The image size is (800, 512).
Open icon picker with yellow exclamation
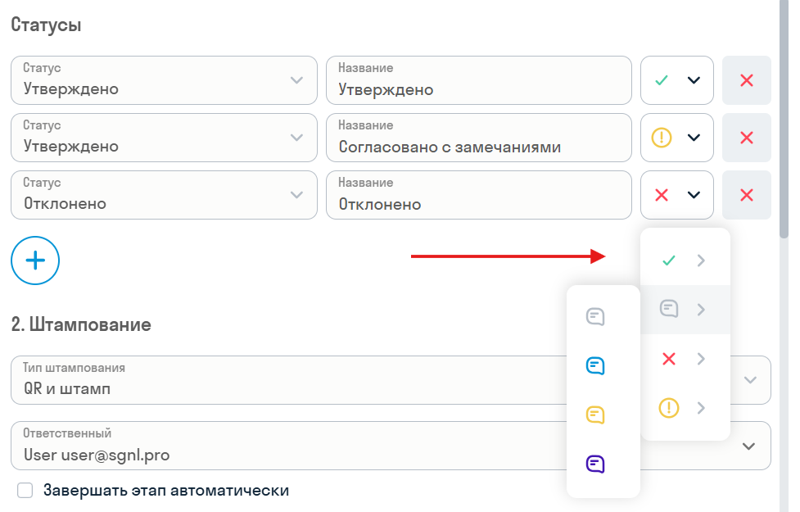677,138
